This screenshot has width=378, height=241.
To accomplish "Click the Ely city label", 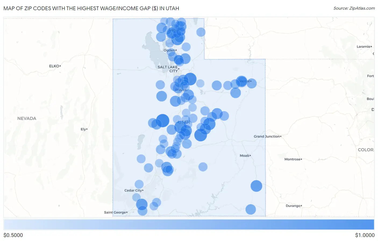I will (x=84, y=129).
